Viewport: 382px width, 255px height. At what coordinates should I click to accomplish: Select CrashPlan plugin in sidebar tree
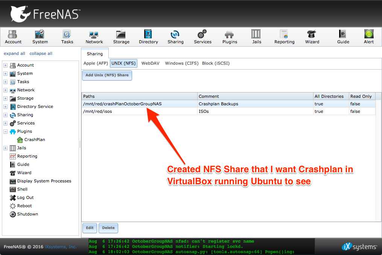click(x=31, y=140)
